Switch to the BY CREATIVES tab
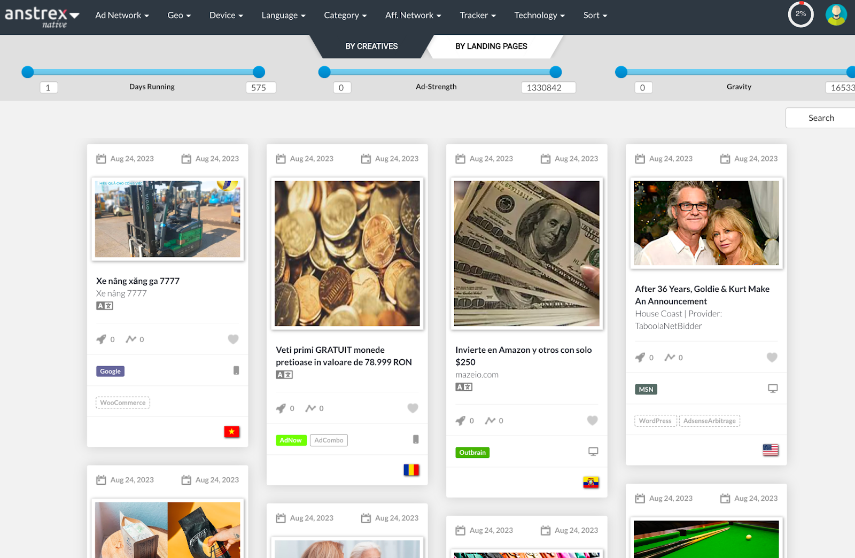 pyautogui.click(x=371, y=46)
